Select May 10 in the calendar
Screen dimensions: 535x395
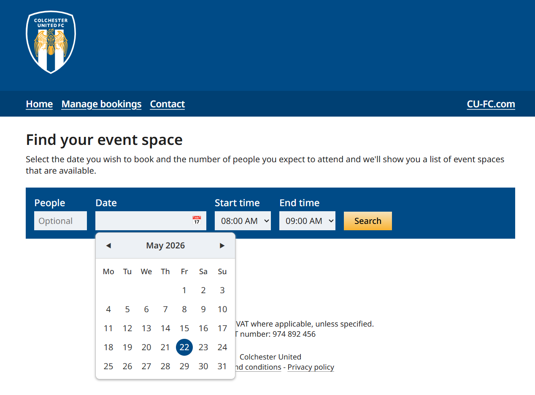[x=222, y=309]
